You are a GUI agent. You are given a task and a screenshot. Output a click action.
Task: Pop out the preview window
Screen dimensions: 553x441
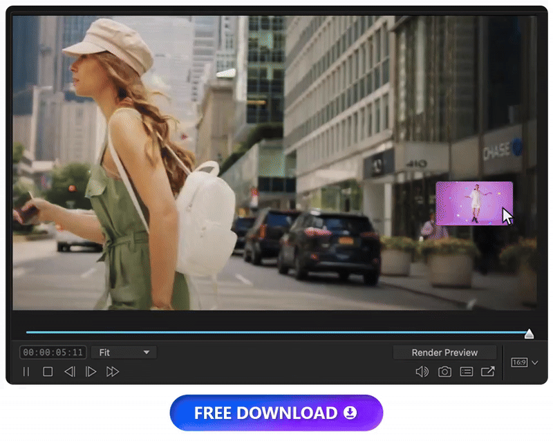[488, 371]
